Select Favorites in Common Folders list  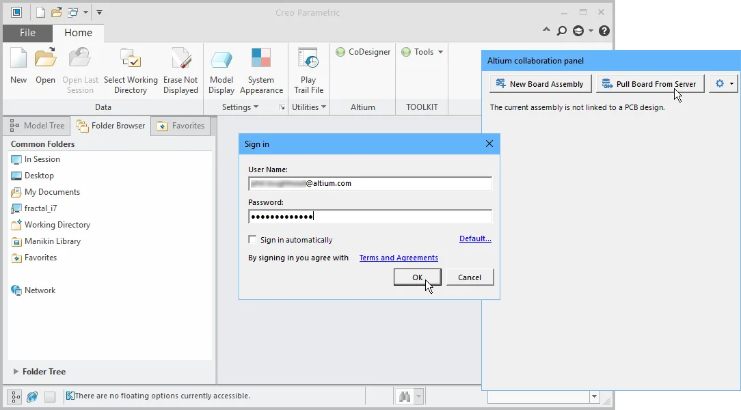point(33,258)
